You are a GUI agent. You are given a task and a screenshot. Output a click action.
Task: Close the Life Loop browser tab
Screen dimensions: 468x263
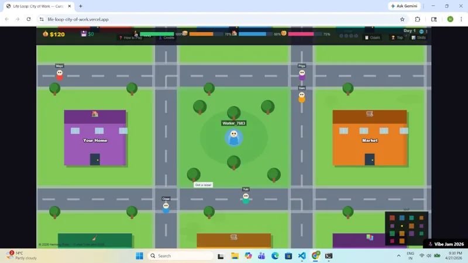[x=70, y=6]
